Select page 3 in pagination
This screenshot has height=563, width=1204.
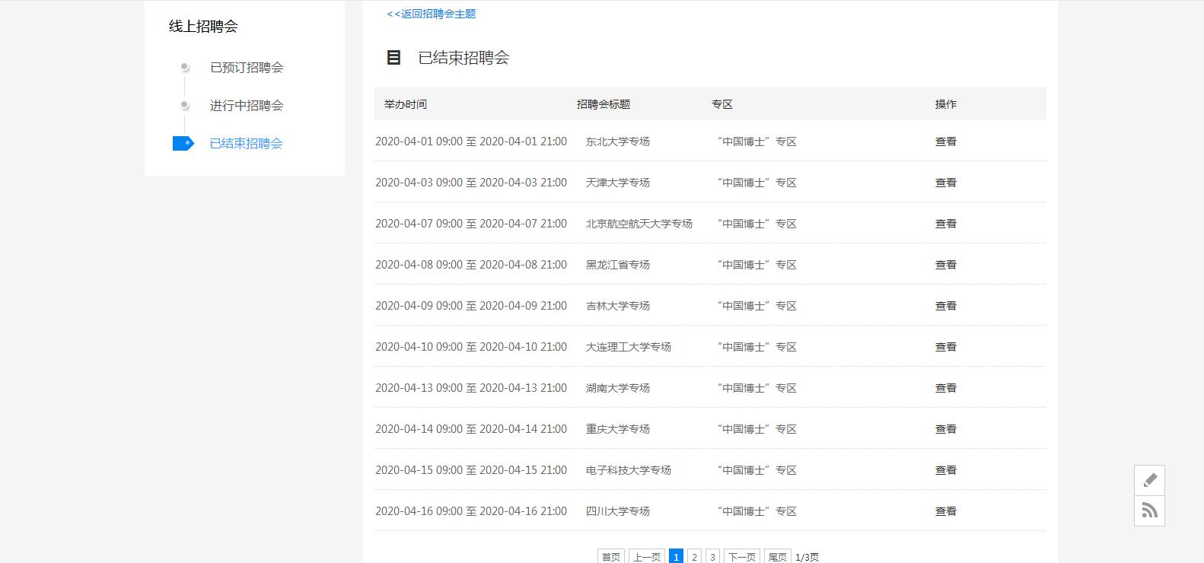[712, 557]
